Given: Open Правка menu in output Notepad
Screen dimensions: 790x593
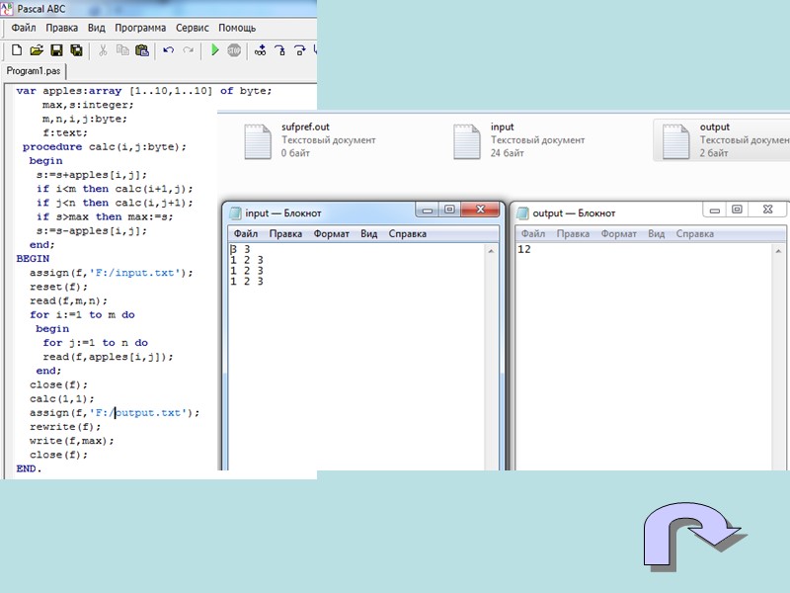Looking at the screenshot, I should [x=573, y=234].
